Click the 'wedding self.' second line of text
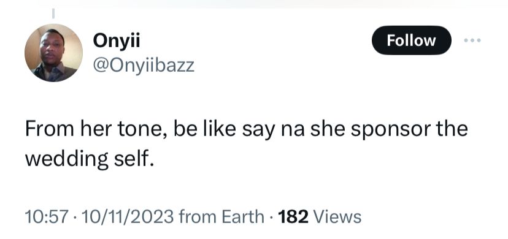This screenshot has width=508, height=239. (90, 159)
